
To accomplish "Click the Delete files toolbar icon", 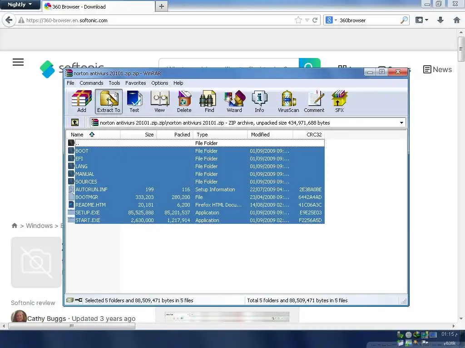I will tap(184, 101).
